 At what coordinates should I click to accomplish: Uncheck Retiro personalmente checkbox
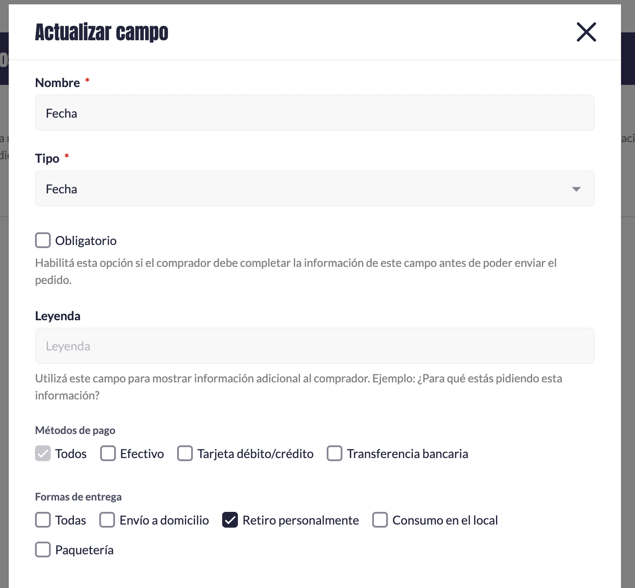point(230,520)
